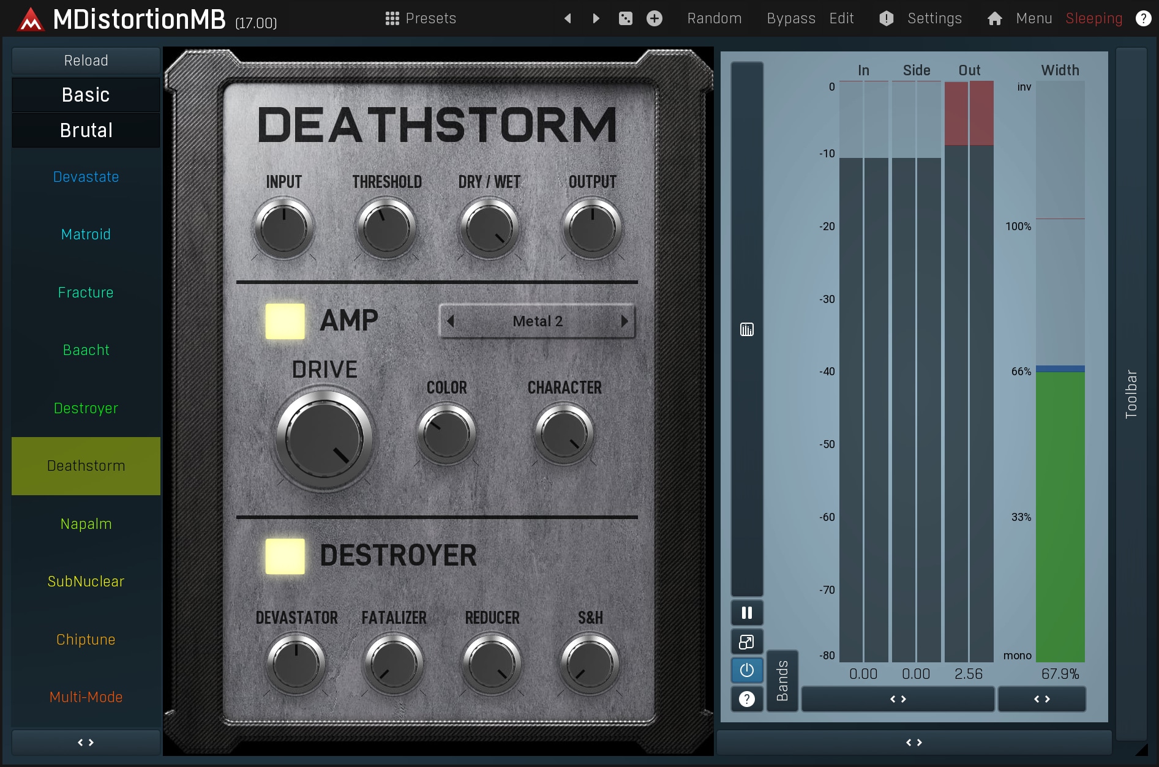Click the meter popup window icon
The width and height of the screenshot is (1159, 767).
pos(746,642)
